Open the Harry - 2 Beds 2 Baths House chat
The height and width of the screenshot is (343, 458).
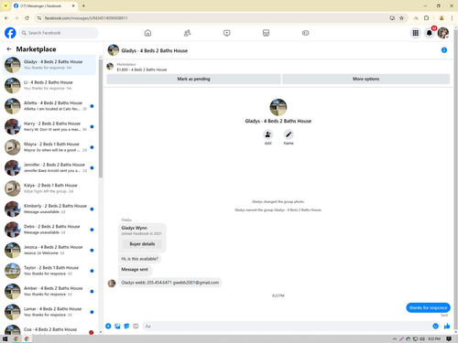[49, 126]
